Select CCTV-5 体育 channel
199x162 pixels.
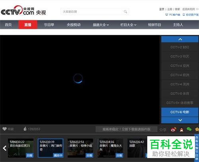click(x=180, y=93)
